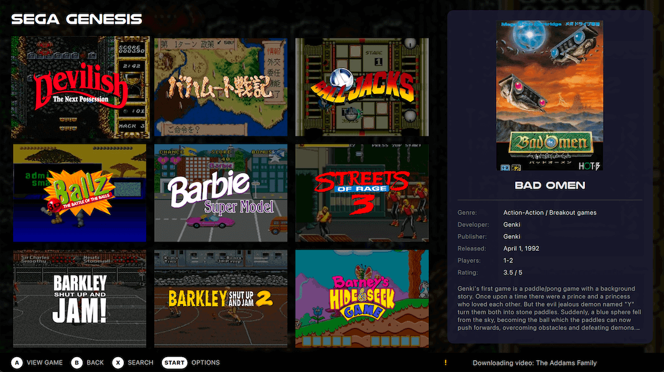Image resolution: width=664 pixels, height=372 pixels.
Task: Select Barney's Hide & Seek Game tile
Action: tap(362, 299)
